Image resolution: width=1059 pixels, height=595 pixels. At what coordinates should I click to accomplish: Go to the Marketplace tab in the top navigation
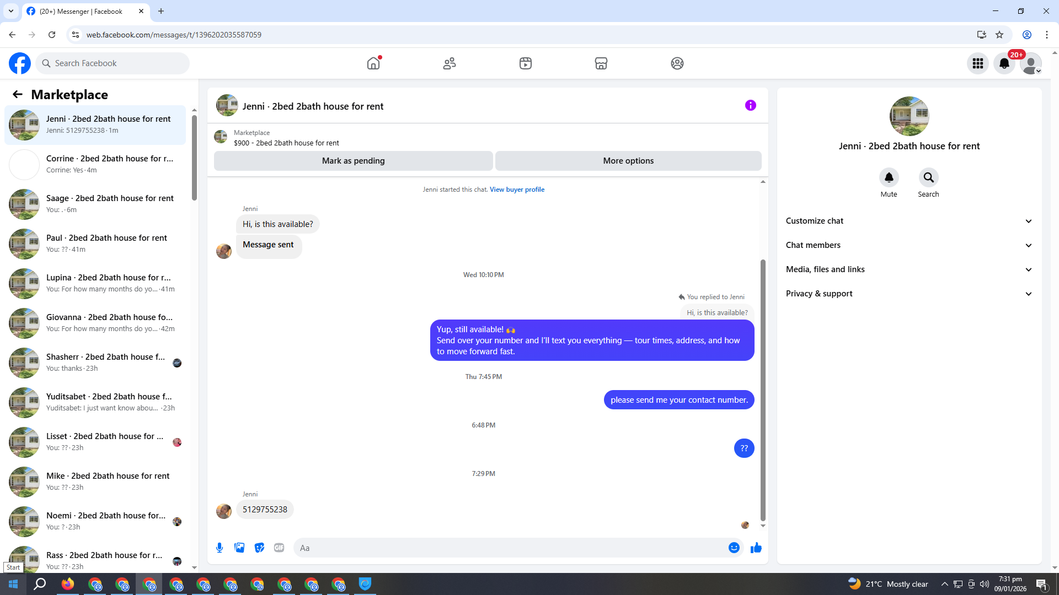click(601, 63)
